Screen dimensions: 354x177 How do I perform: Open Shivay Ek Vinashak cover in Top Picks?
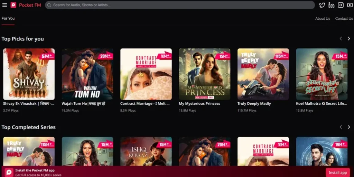pyautogui.click(x=29, y=74)
